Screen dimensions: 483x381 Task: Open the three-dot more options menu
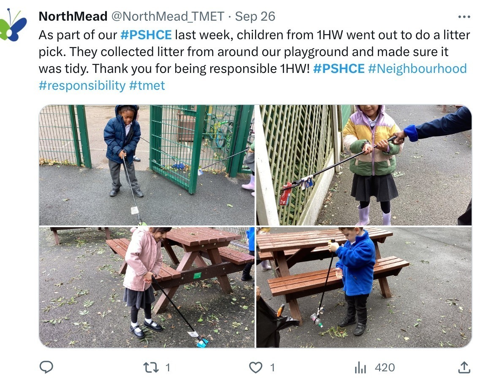[x=464, y=16]
